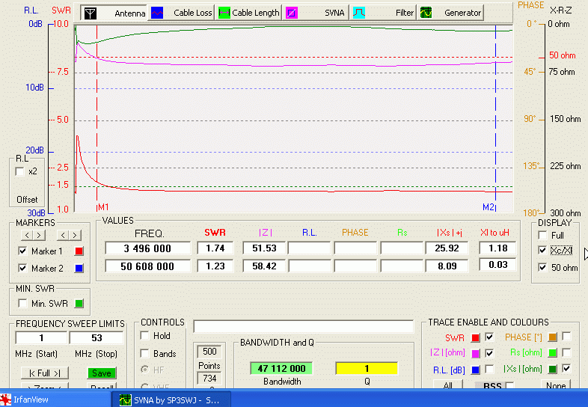
Task: Uncheck the Marker 1 checkbox
Action: pyautogui.click(x=22, y=251)
